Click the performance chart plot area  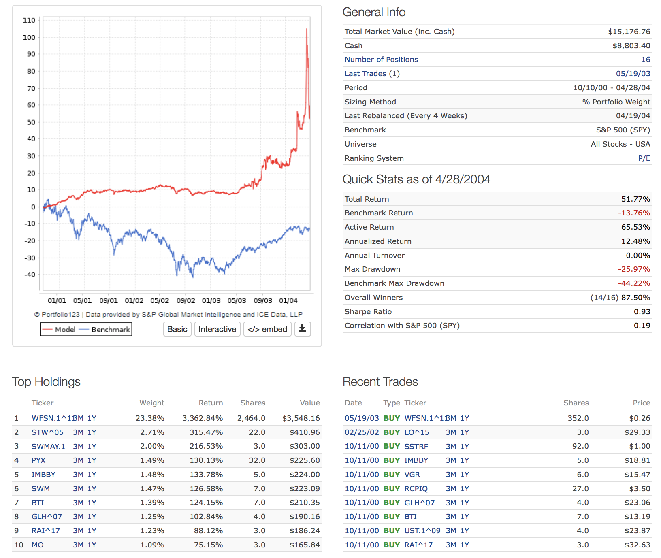click(x=177, y=154)
